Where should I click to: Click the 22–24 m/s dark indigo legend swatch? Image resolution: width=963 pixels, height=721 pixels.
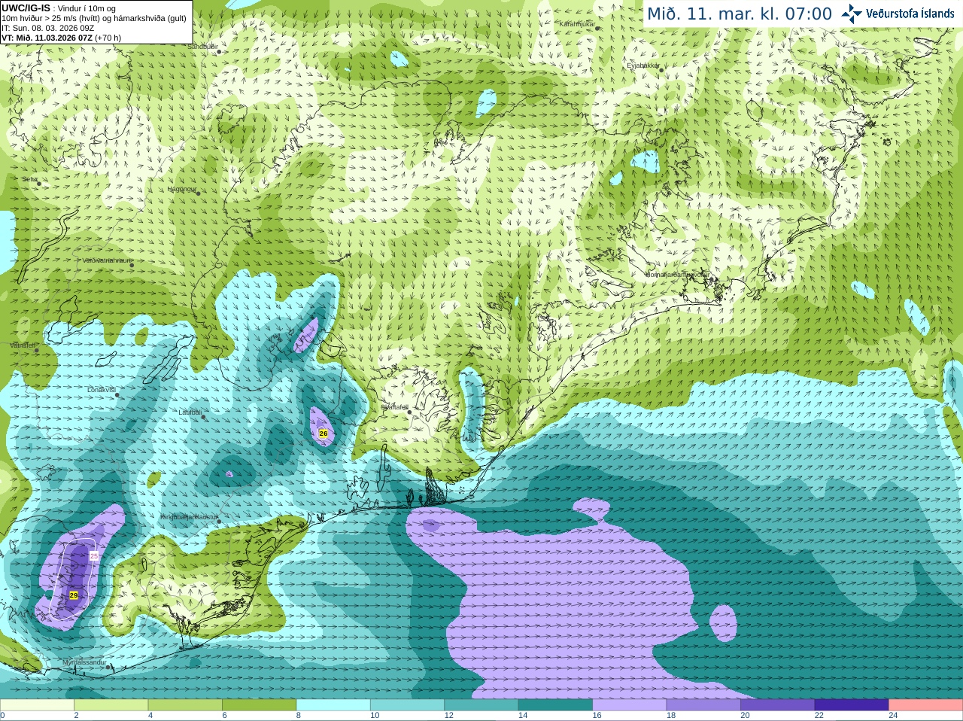pos(852,705)
